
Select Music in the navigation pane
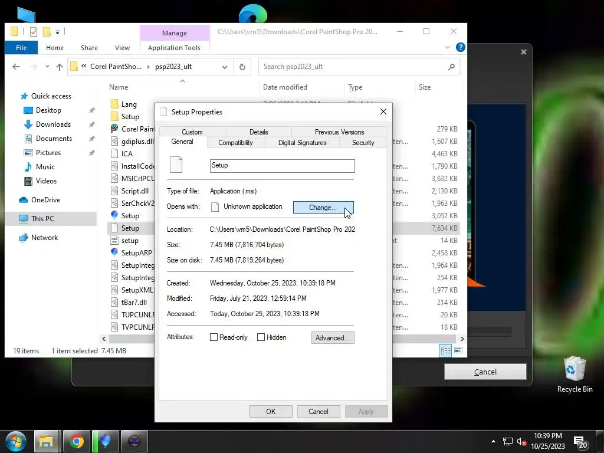click(45, 167)
